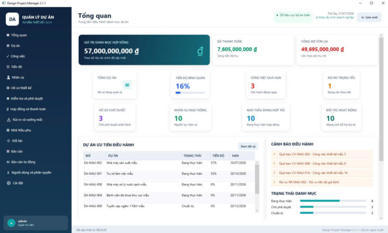
Task: Select the DA-MAU-009 project row
Action: [169, 206]
